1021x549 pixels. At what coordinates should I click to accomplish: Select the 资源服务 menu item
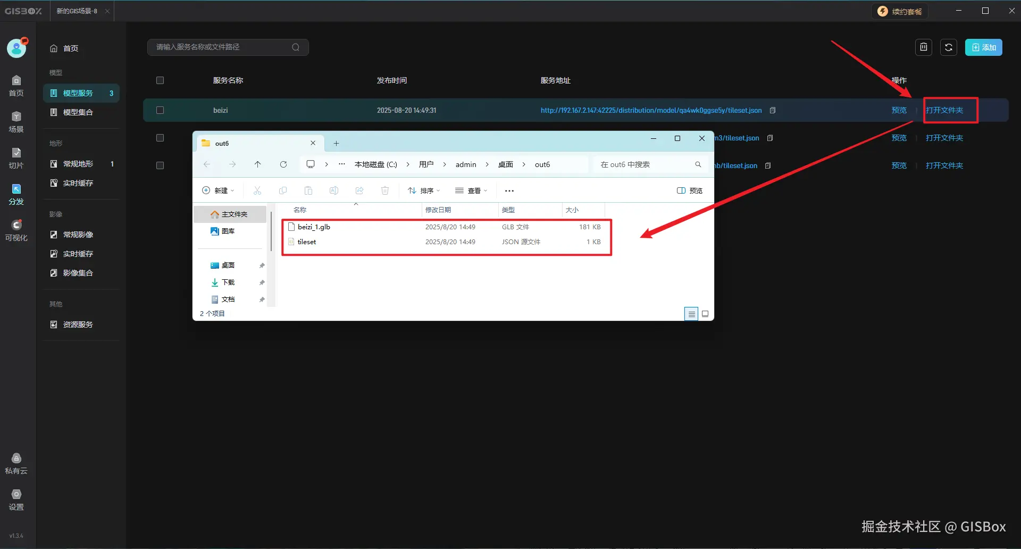(81, 325)
